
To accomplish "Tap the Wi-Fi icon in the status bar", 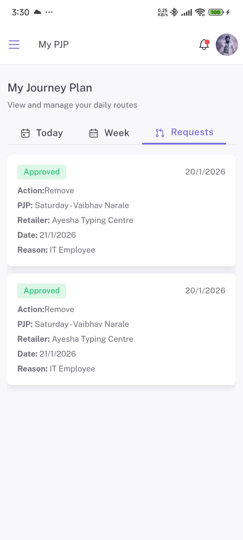I will pos(200,12).
